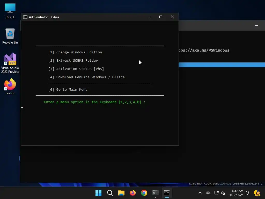Open the clock showing 3:37 AM

coord(236,193)
